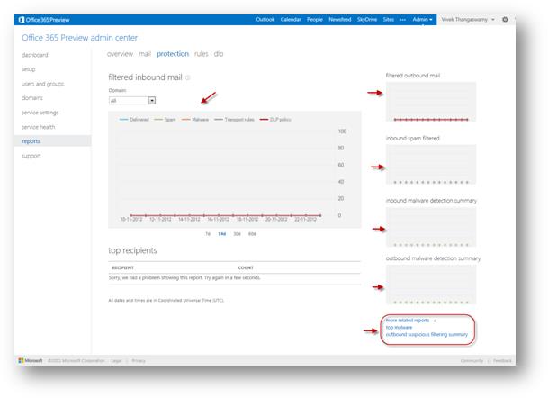Open the inbound spam filtered chart thumbnail
The image size is (548, 398).
[x=430, y=165]
